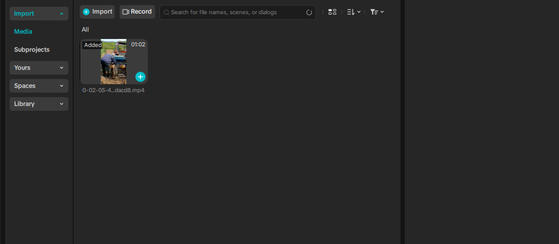Click the Record camera button
559x244 pixels.
point(137,12)
